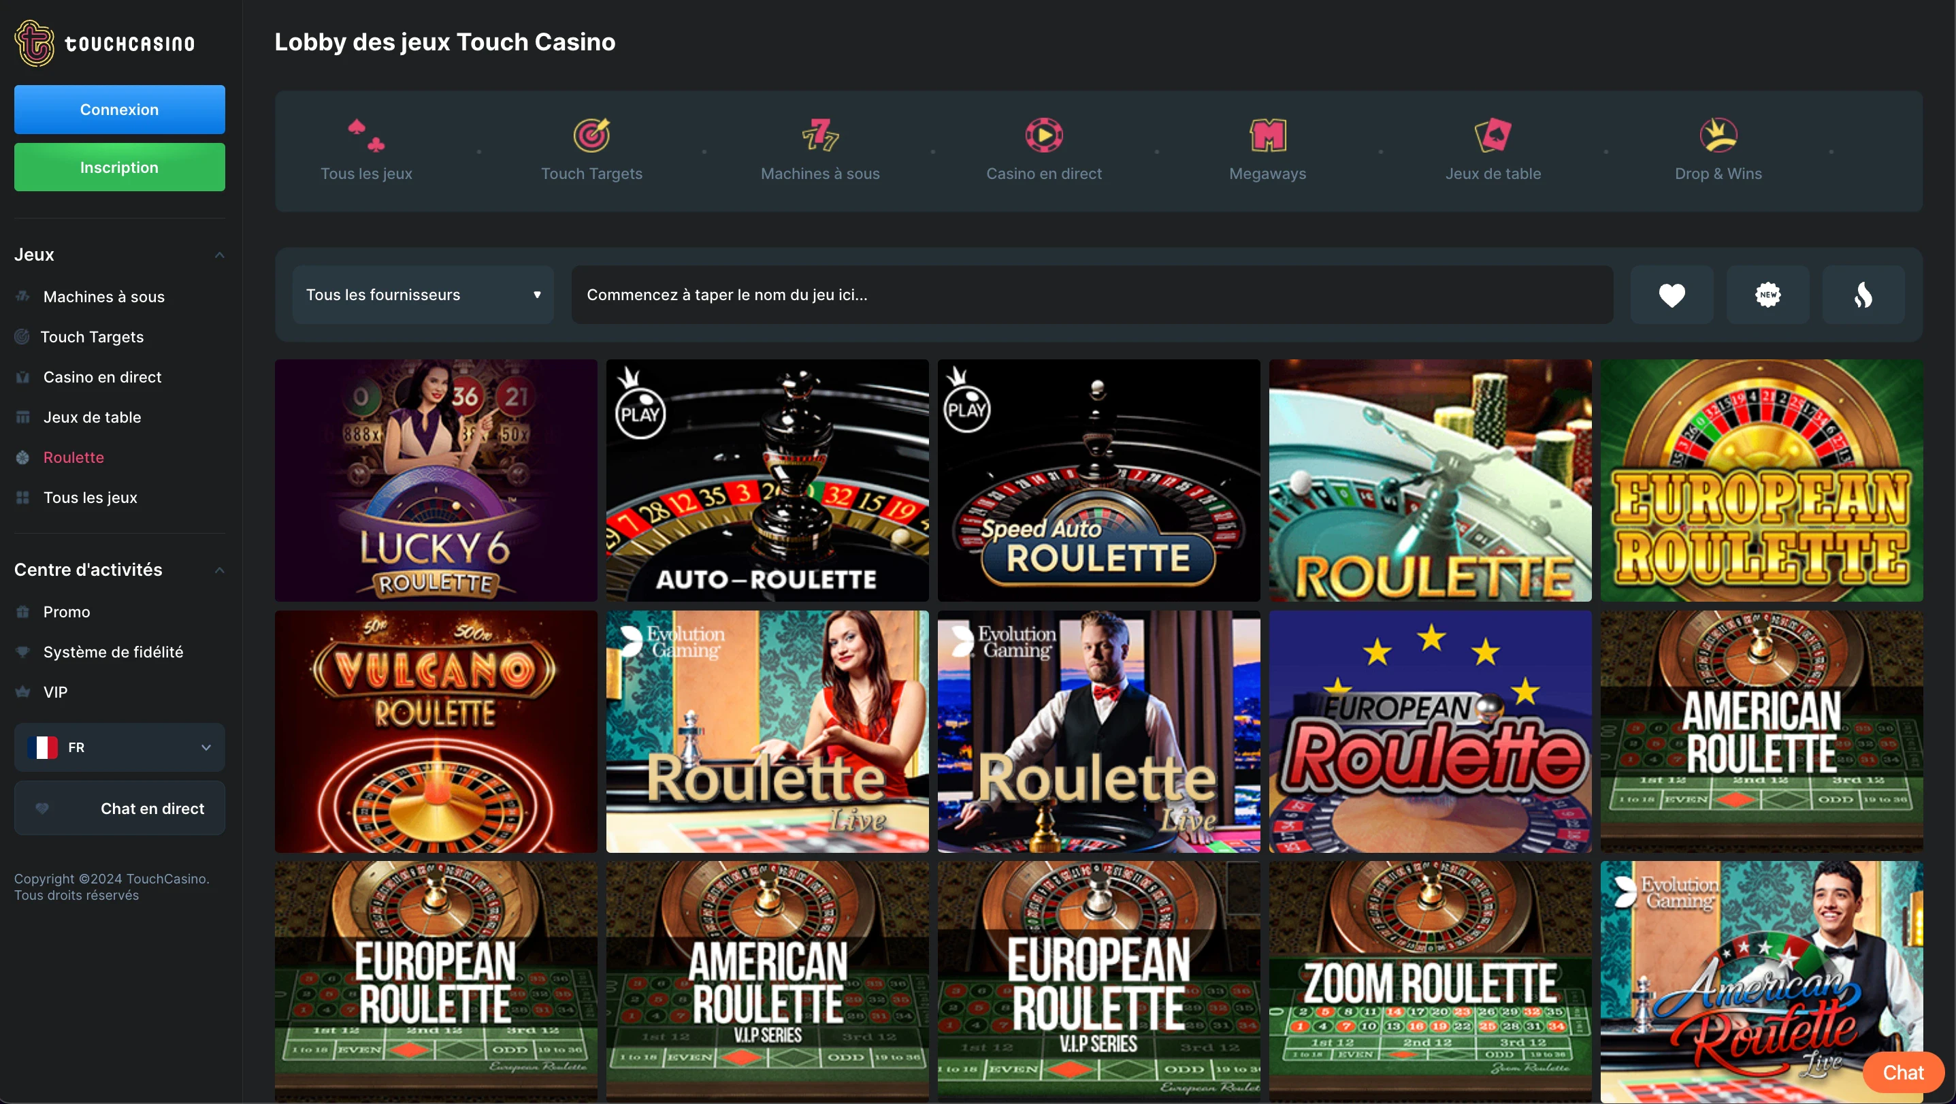Click heart icon in Chat en direct
Image resolution: width=1956 pixels, height=1104 pixels.
pyautogui.click(x=42, y=808)
